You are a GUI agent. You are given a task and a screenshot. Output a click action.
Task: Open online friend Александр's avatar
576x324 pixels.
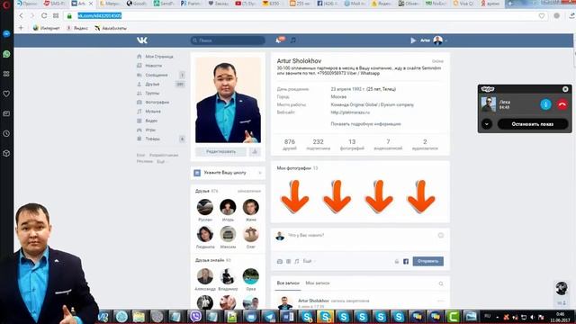point(205,276)
